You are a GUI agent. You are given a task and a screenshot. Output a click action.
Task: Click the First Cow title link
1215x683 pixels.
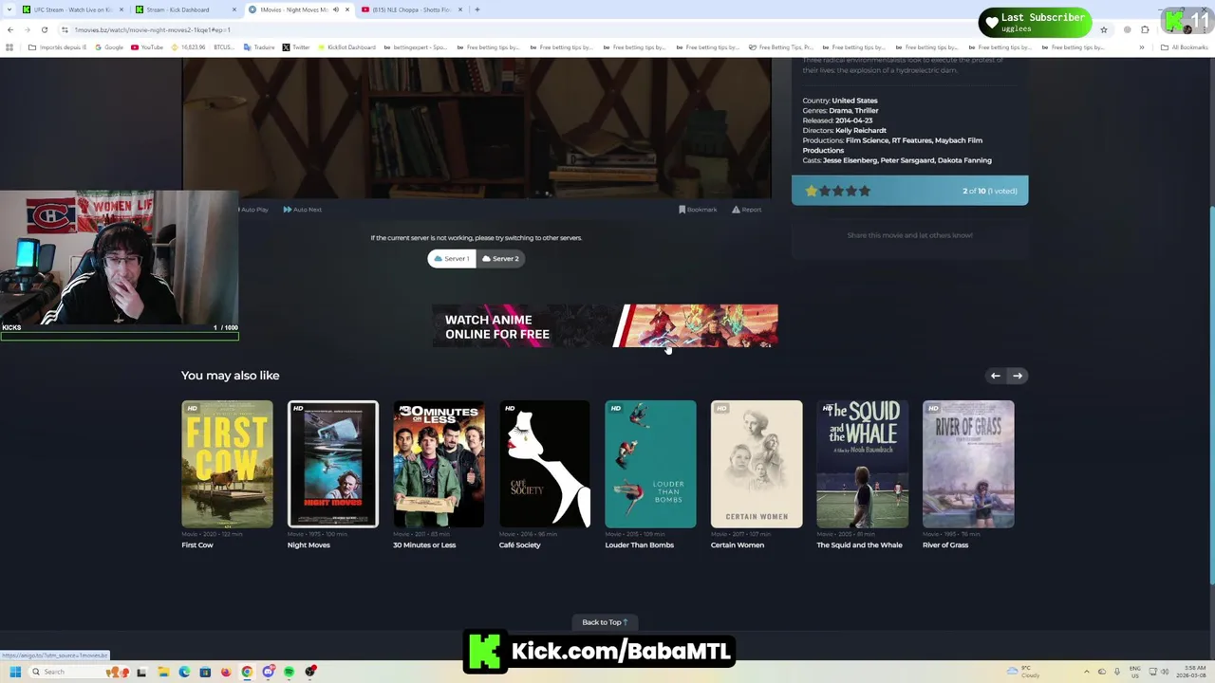pyautogui.click(x=197, y=545)
